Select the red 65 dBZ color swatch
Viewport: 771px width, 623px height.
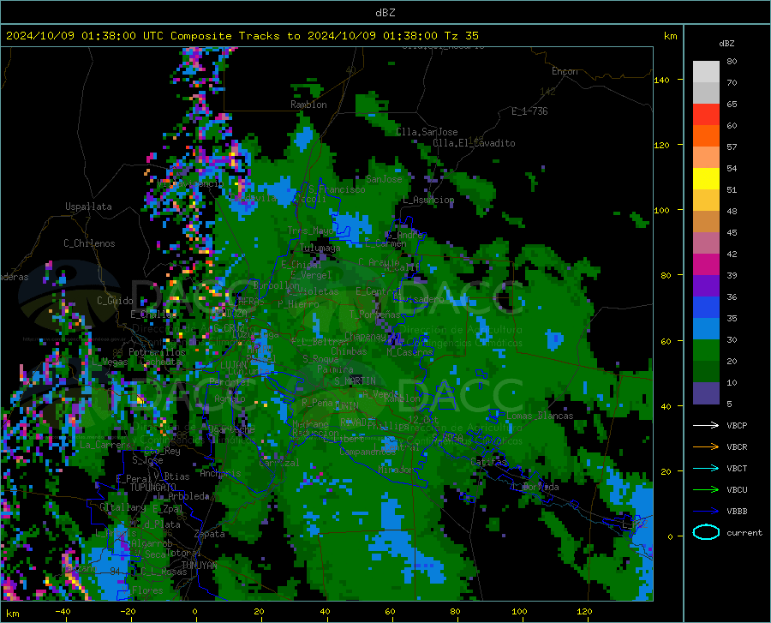pyautogui.click(x=706, y=115)
